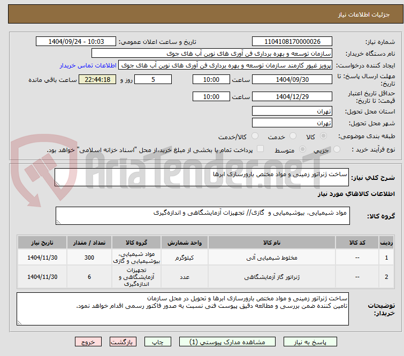
Task: Click the خروج exit button
Action: tap(88, 342)
